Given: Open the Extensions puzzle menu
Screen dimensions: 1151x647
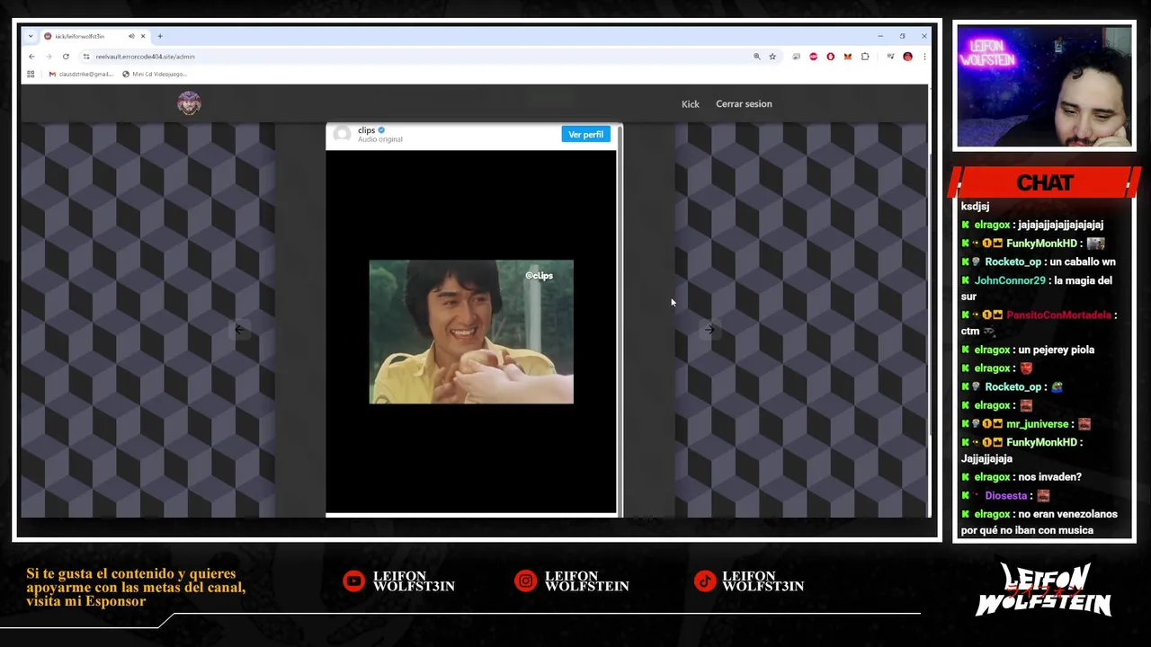Looking at the screenshot, I should (865, 57).
